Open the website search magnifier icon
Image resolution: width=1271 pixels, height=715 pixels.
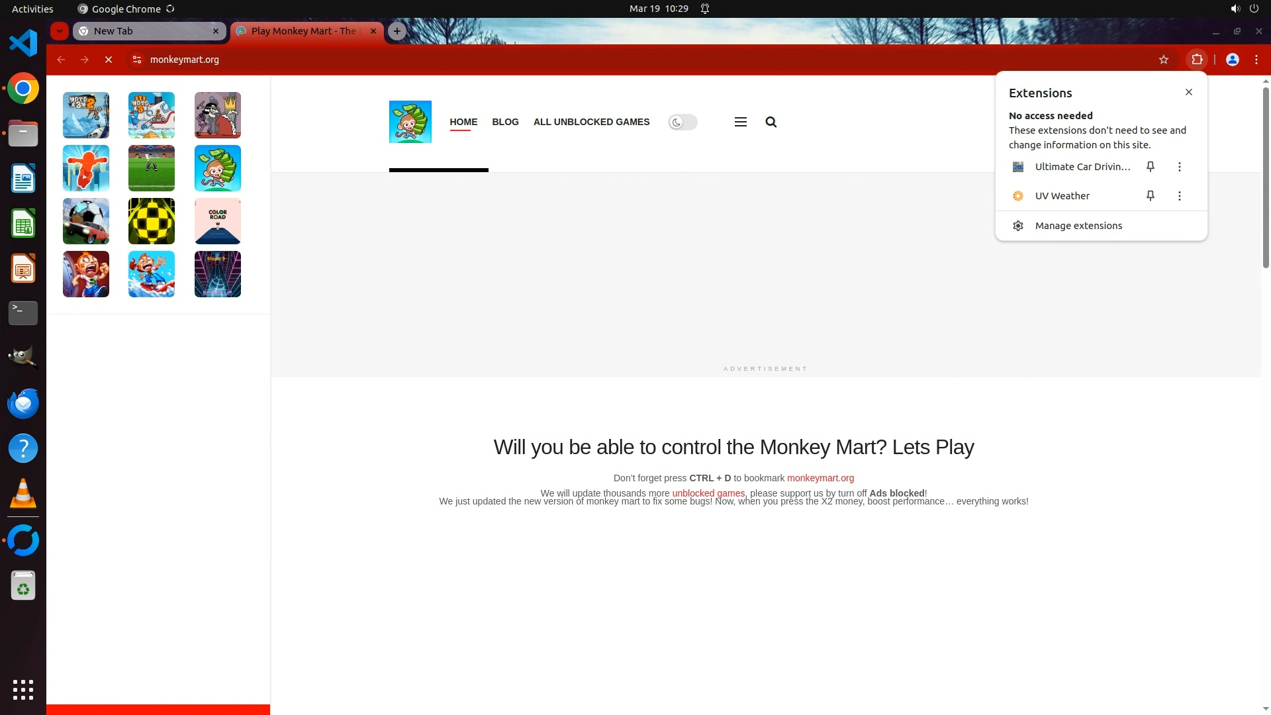771,122
